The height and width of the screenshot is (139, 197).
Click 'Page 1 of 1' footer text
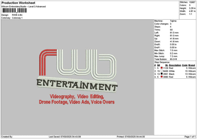point(190,137)
